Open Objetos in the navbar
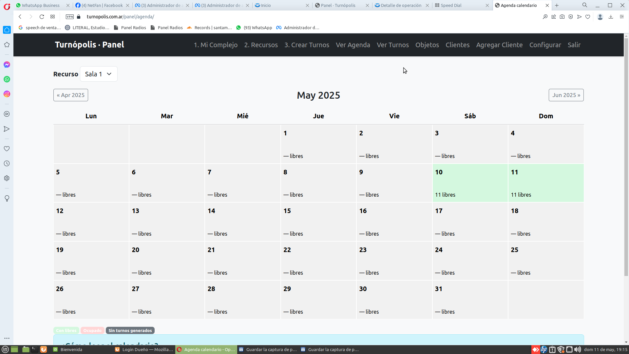629x354 pixels. (427, 45)
